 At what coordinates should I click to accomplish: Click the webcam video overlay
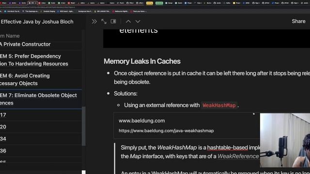coord(285,140)
